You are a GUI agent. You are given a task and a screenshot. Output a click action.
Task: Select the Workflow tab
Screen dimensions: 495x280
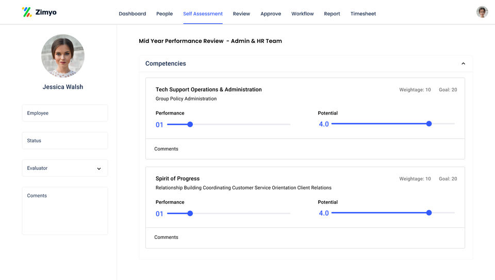[x=302, y=14]
